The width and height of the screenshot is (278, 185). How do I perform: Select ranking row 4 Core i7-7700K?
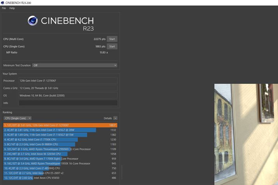click(x=60, y=140)
